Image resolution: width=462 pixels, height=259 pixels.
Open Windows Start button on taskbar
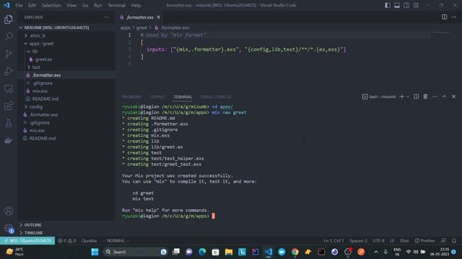[x=95, y=252]
